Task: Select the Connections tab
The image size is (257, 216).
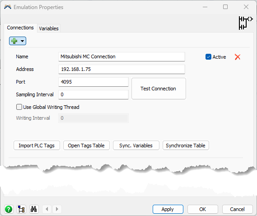Action: (20, 28)
